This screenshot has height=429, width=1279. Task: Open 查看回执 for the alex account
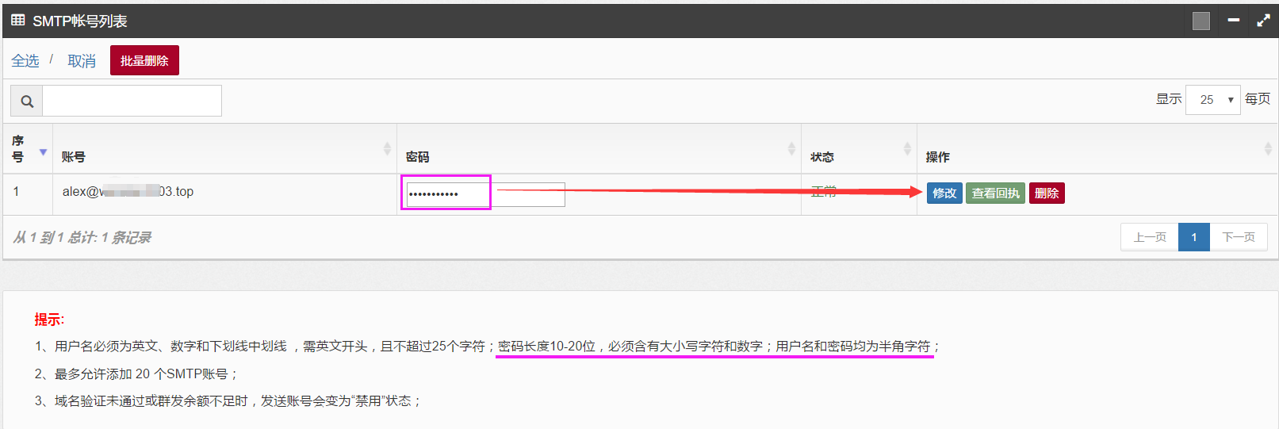click(995, 193)
